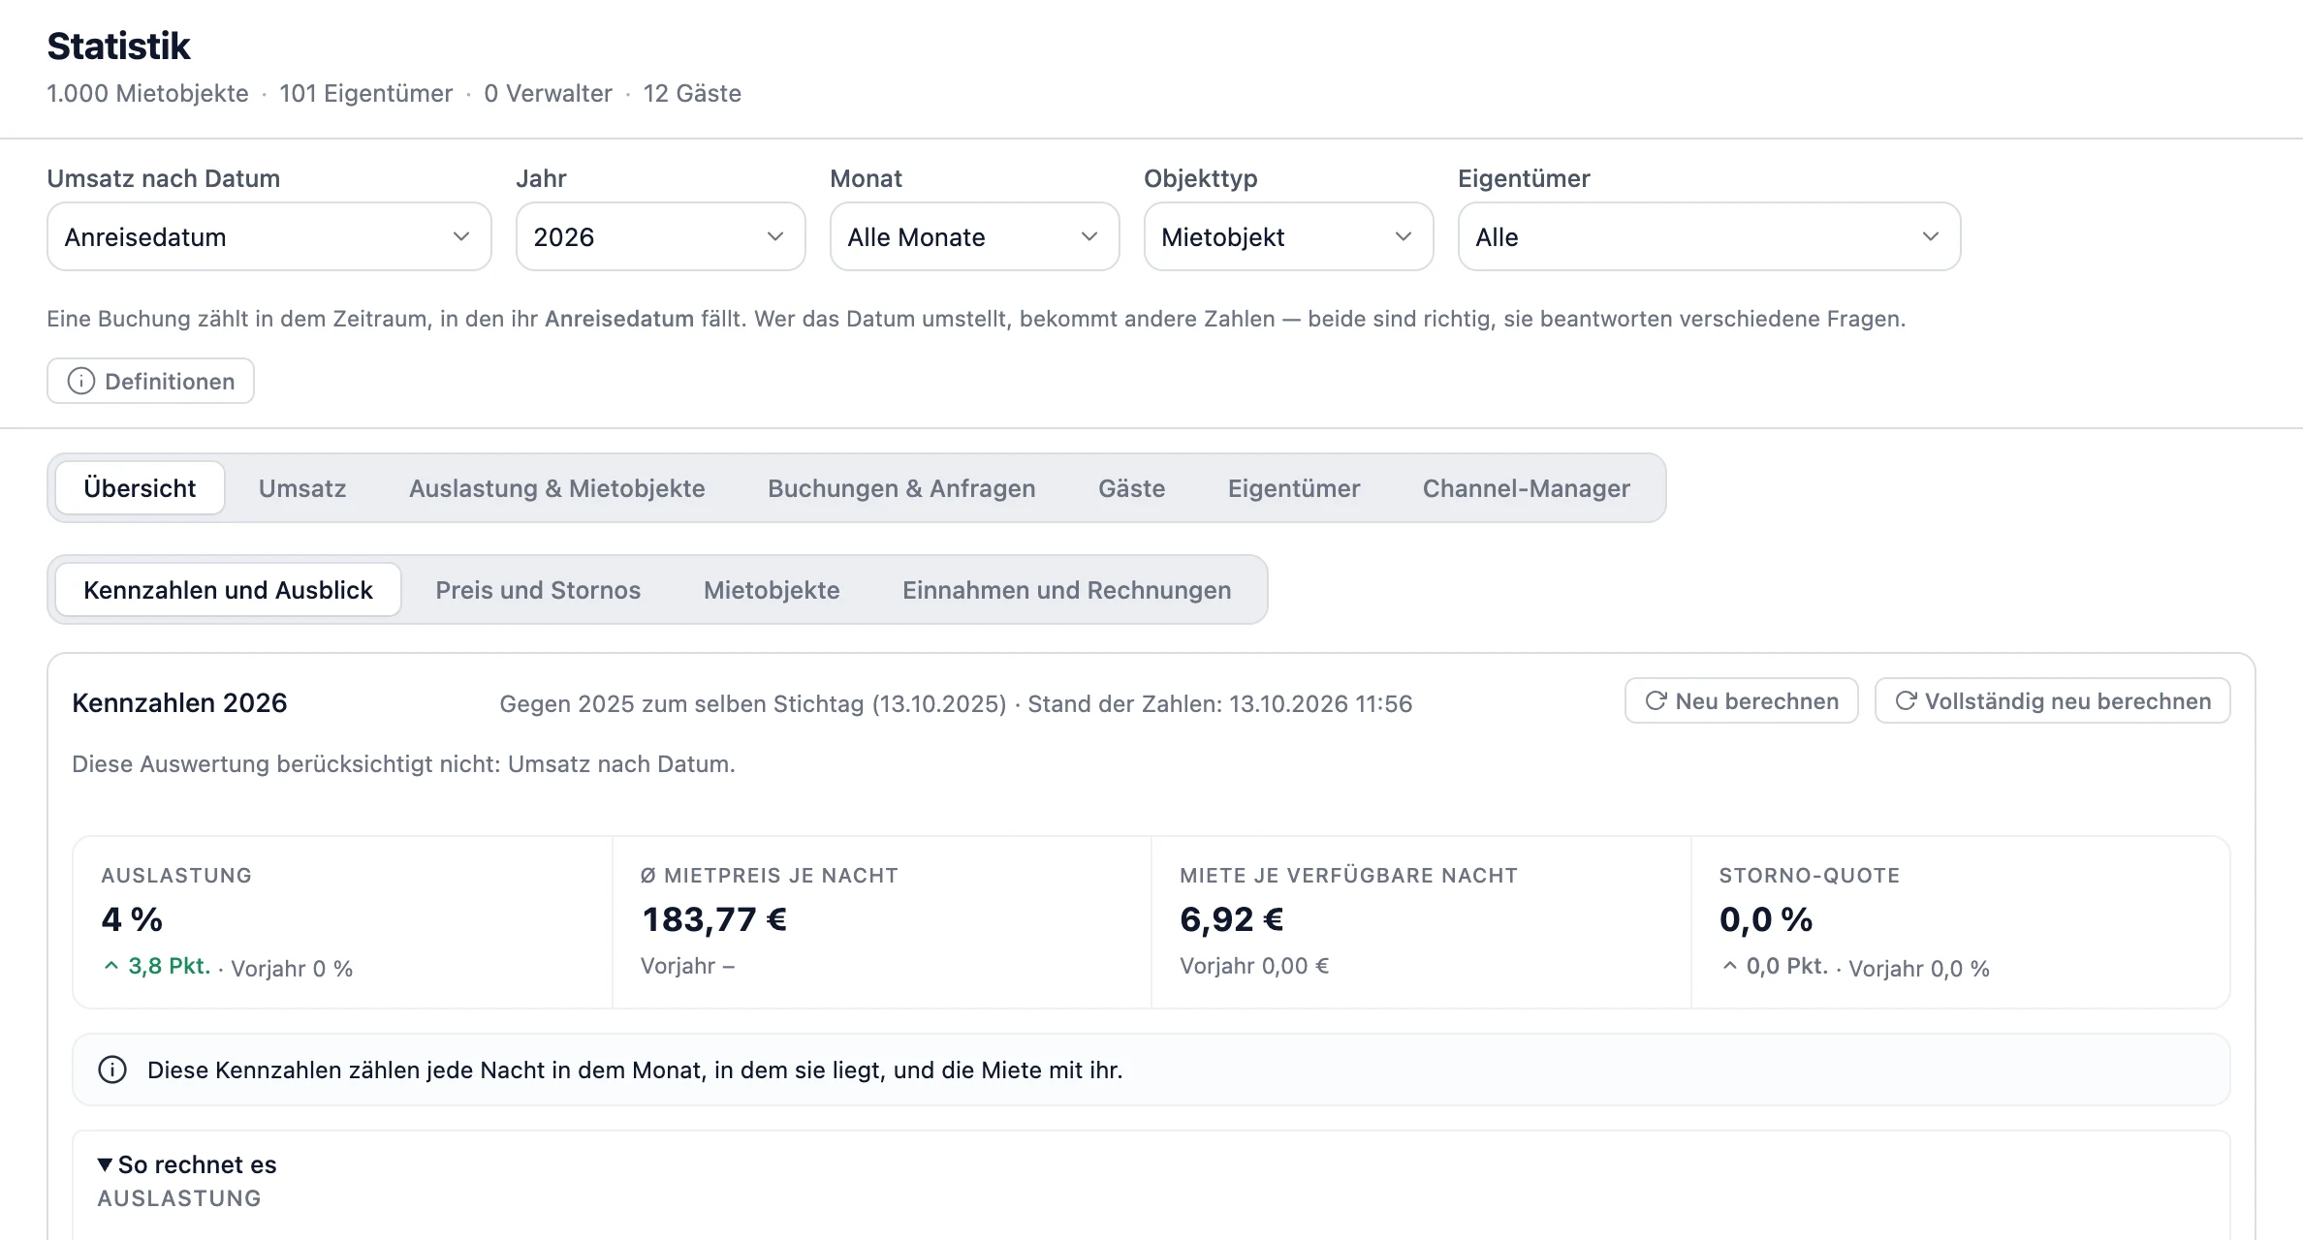The image size is (2303, 1240).
Task: Open the Umsatz nach Datum dropdown
Action: [x=269, y=236]
